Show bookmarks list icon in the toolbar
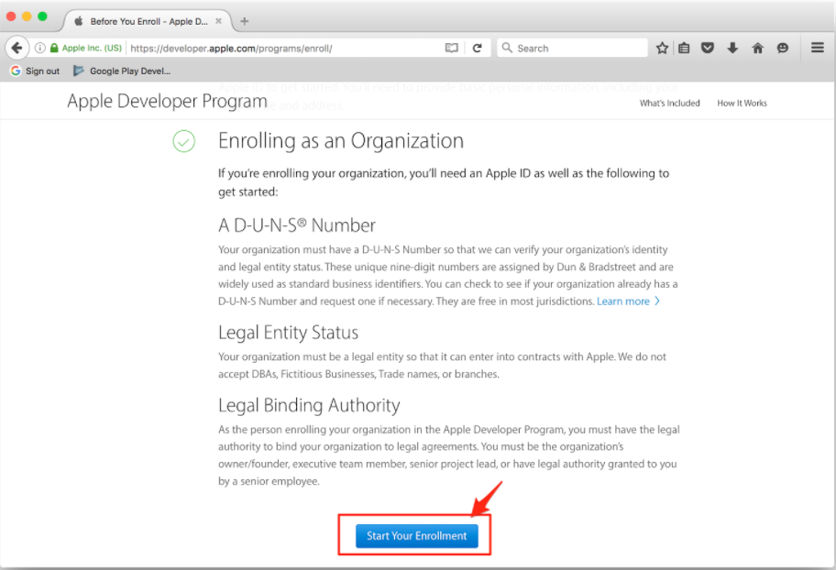The width and height of the screenshot is (836, 570). pos(684,48)
